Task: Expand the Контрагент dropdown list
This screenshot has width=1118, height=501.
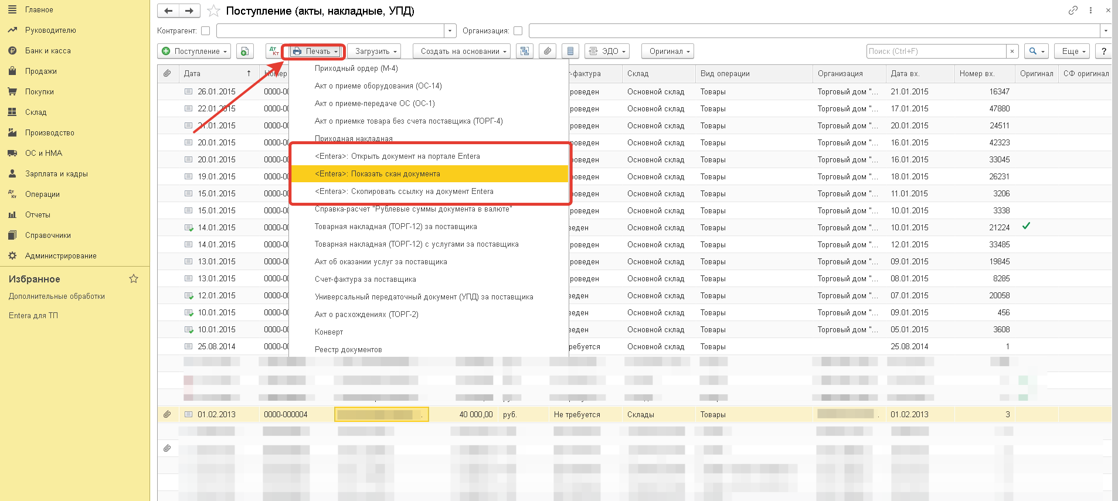Action: coord(450,30)
